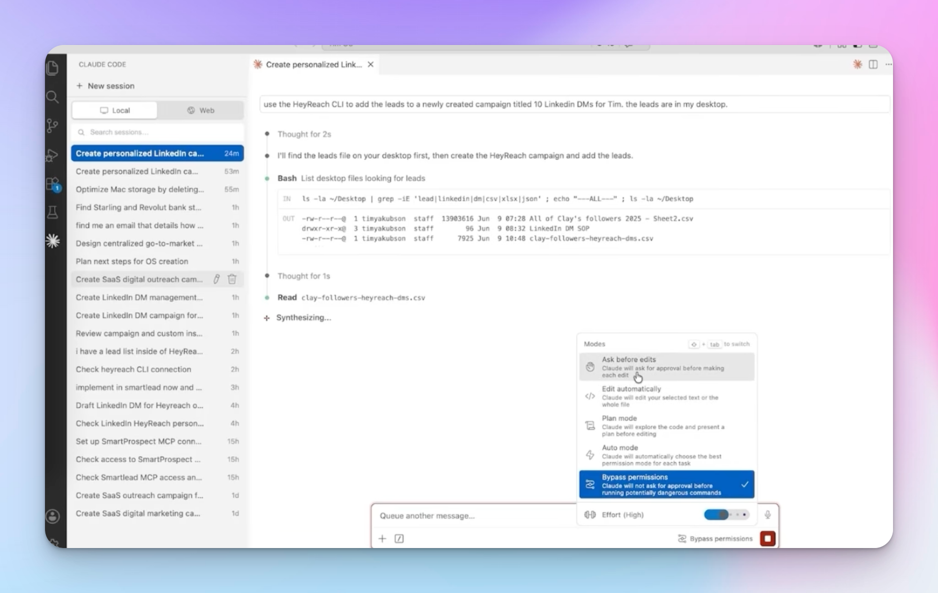Click the Auto mode lightning icon
The height and width of the screenshot is (593, 938).
click(x=590, y=455)
